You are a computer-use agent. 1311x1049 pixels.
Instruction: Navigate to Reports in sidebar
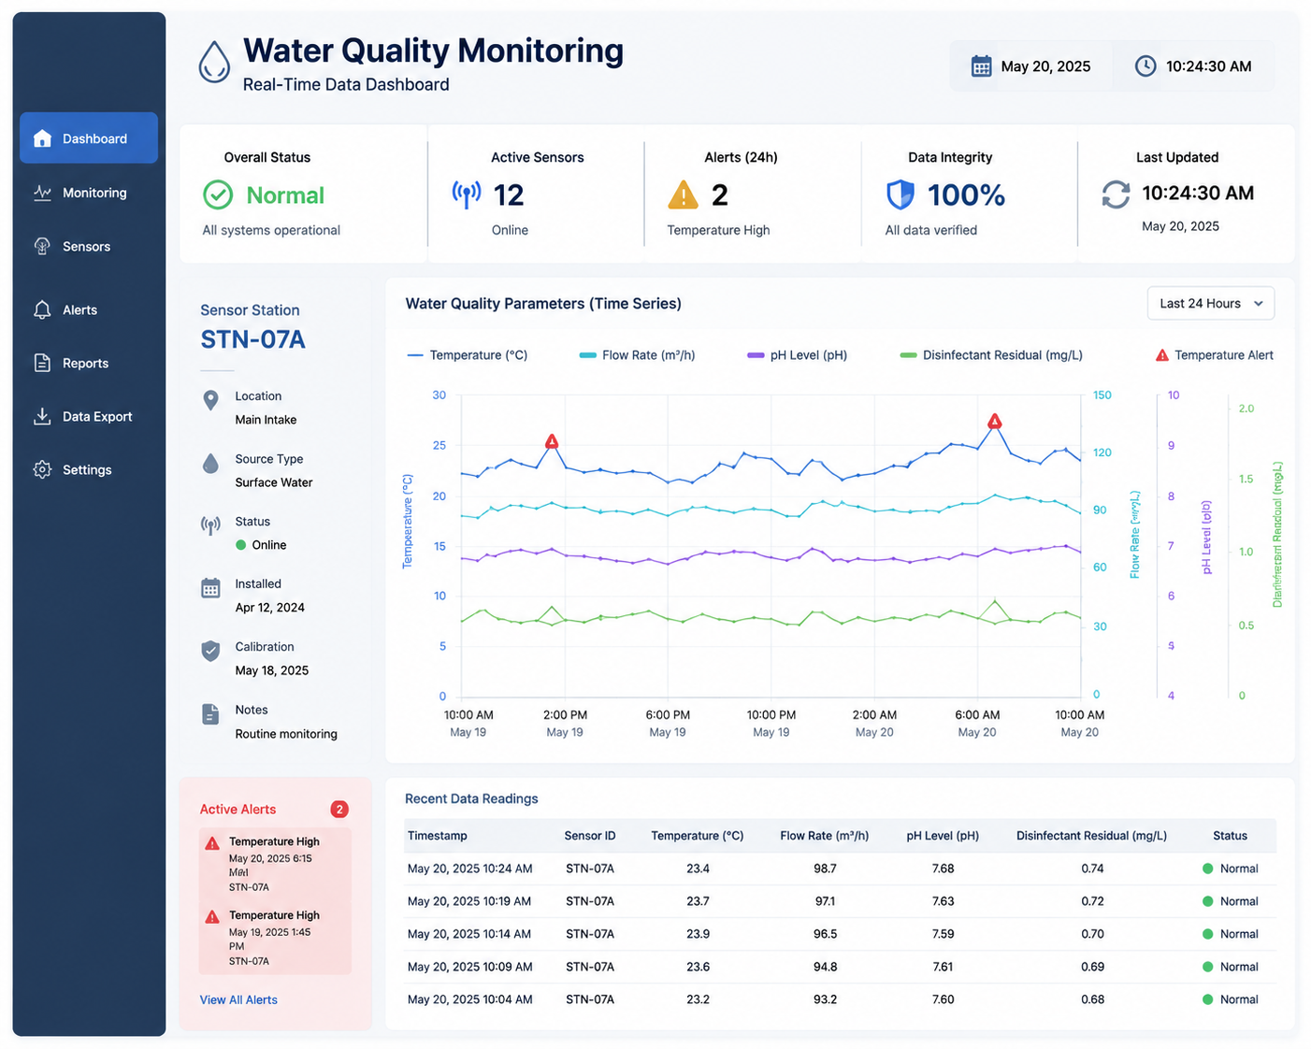[89, 363]
